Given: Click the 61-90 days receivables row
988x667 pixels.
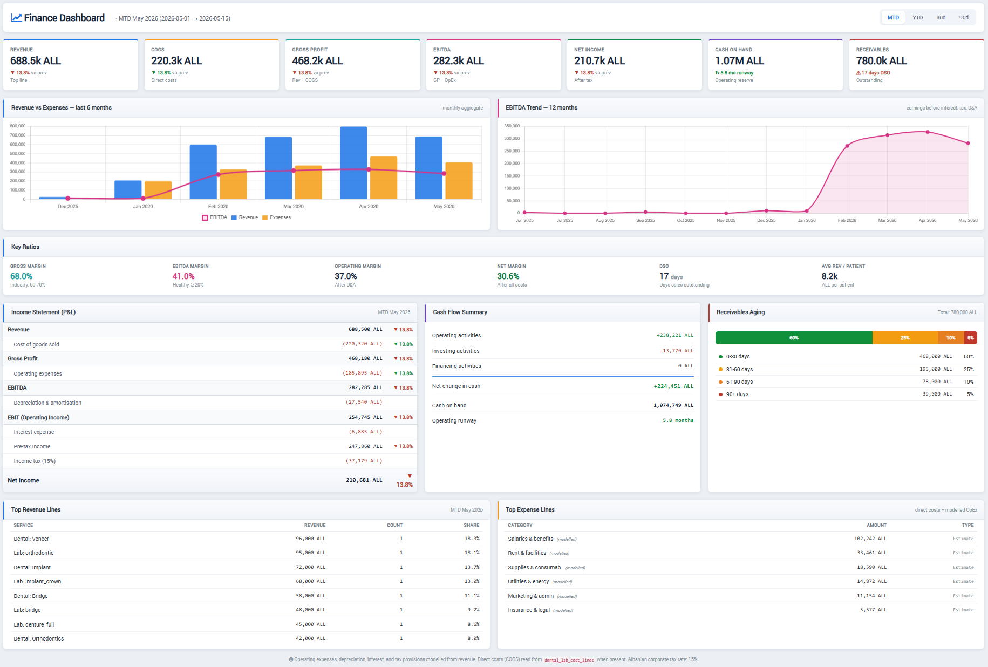Looking at the screenshot, I should point(846,382).
